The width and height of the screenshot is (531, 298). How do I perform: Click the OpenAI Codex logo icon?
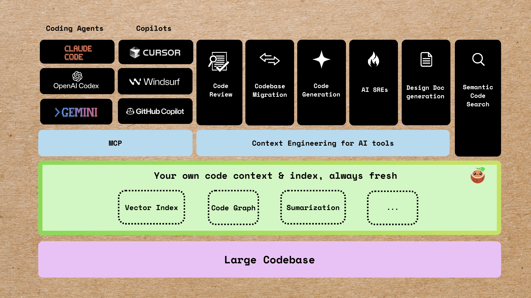[x=77, y=76]
